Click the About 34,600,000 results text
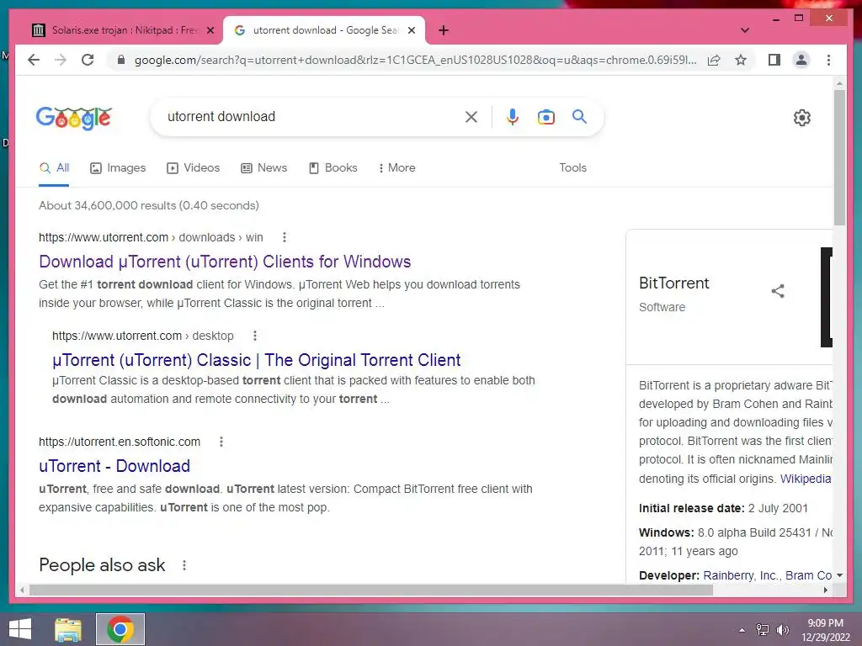Image resolution: width=862 pixels, height=646 pixels. pyautogui.click(x=148, y=205)
